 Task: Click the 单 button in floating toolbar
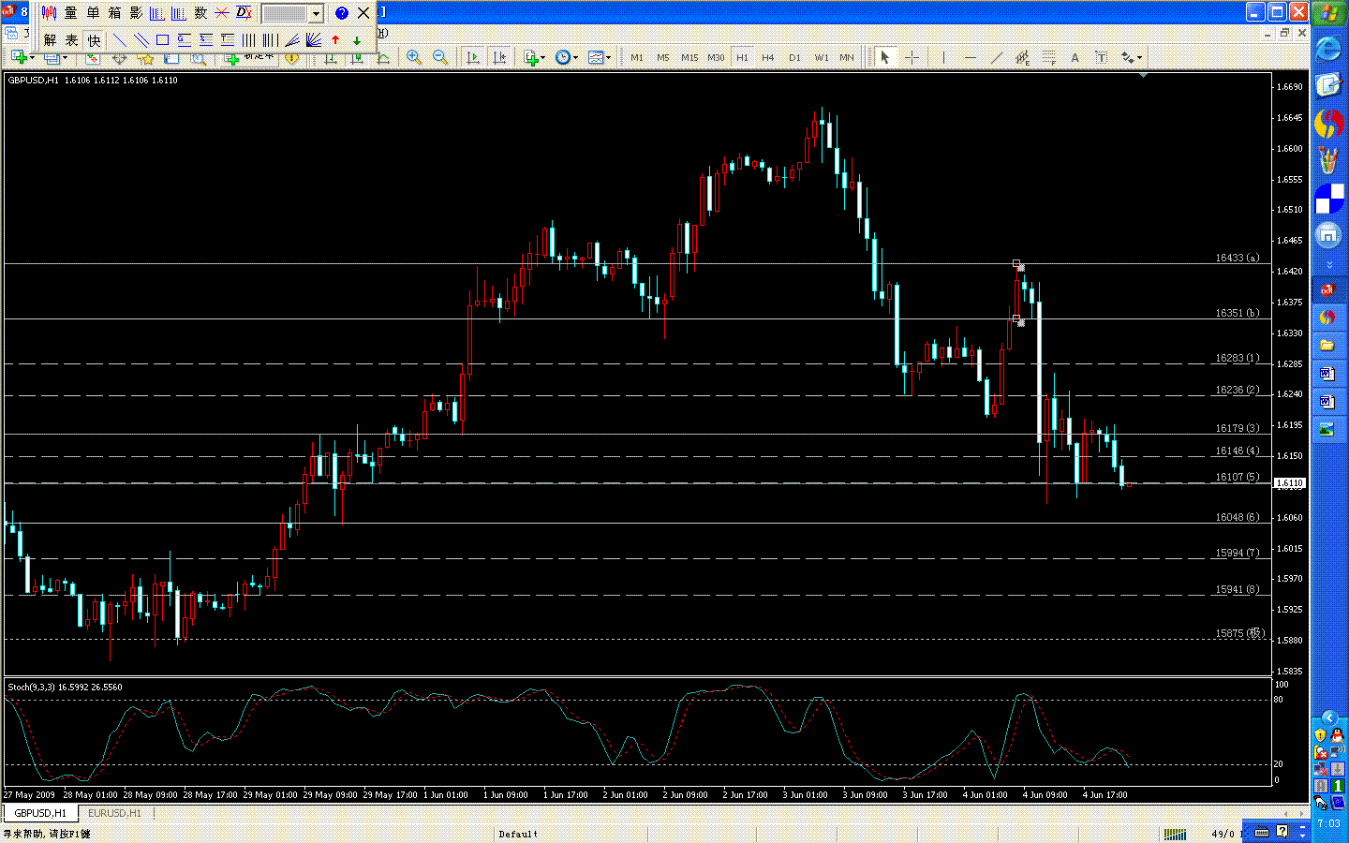(93, 13)
